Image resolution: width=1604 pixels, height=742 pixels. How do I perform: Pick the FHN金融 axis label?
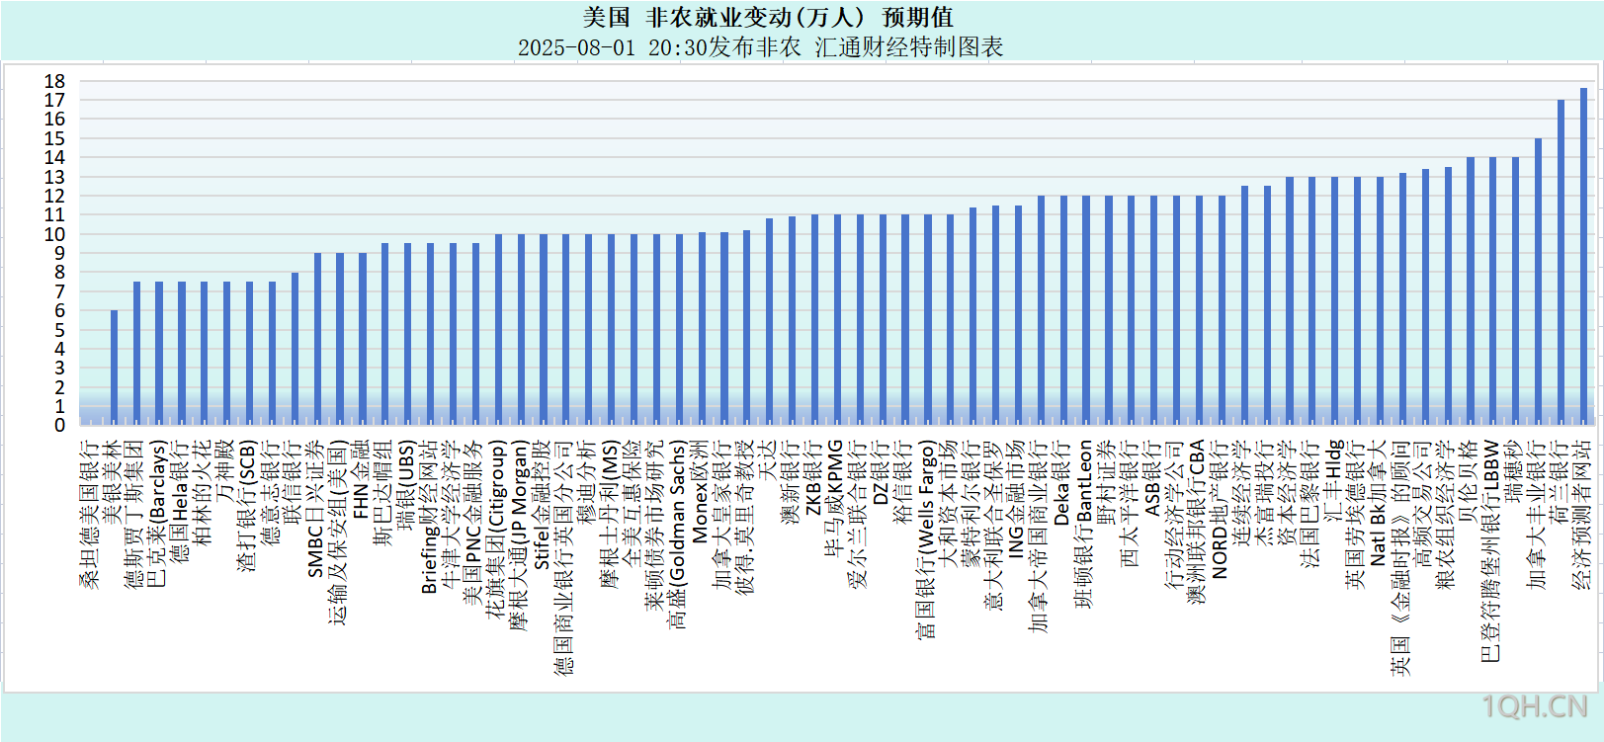tap(362, 479)
